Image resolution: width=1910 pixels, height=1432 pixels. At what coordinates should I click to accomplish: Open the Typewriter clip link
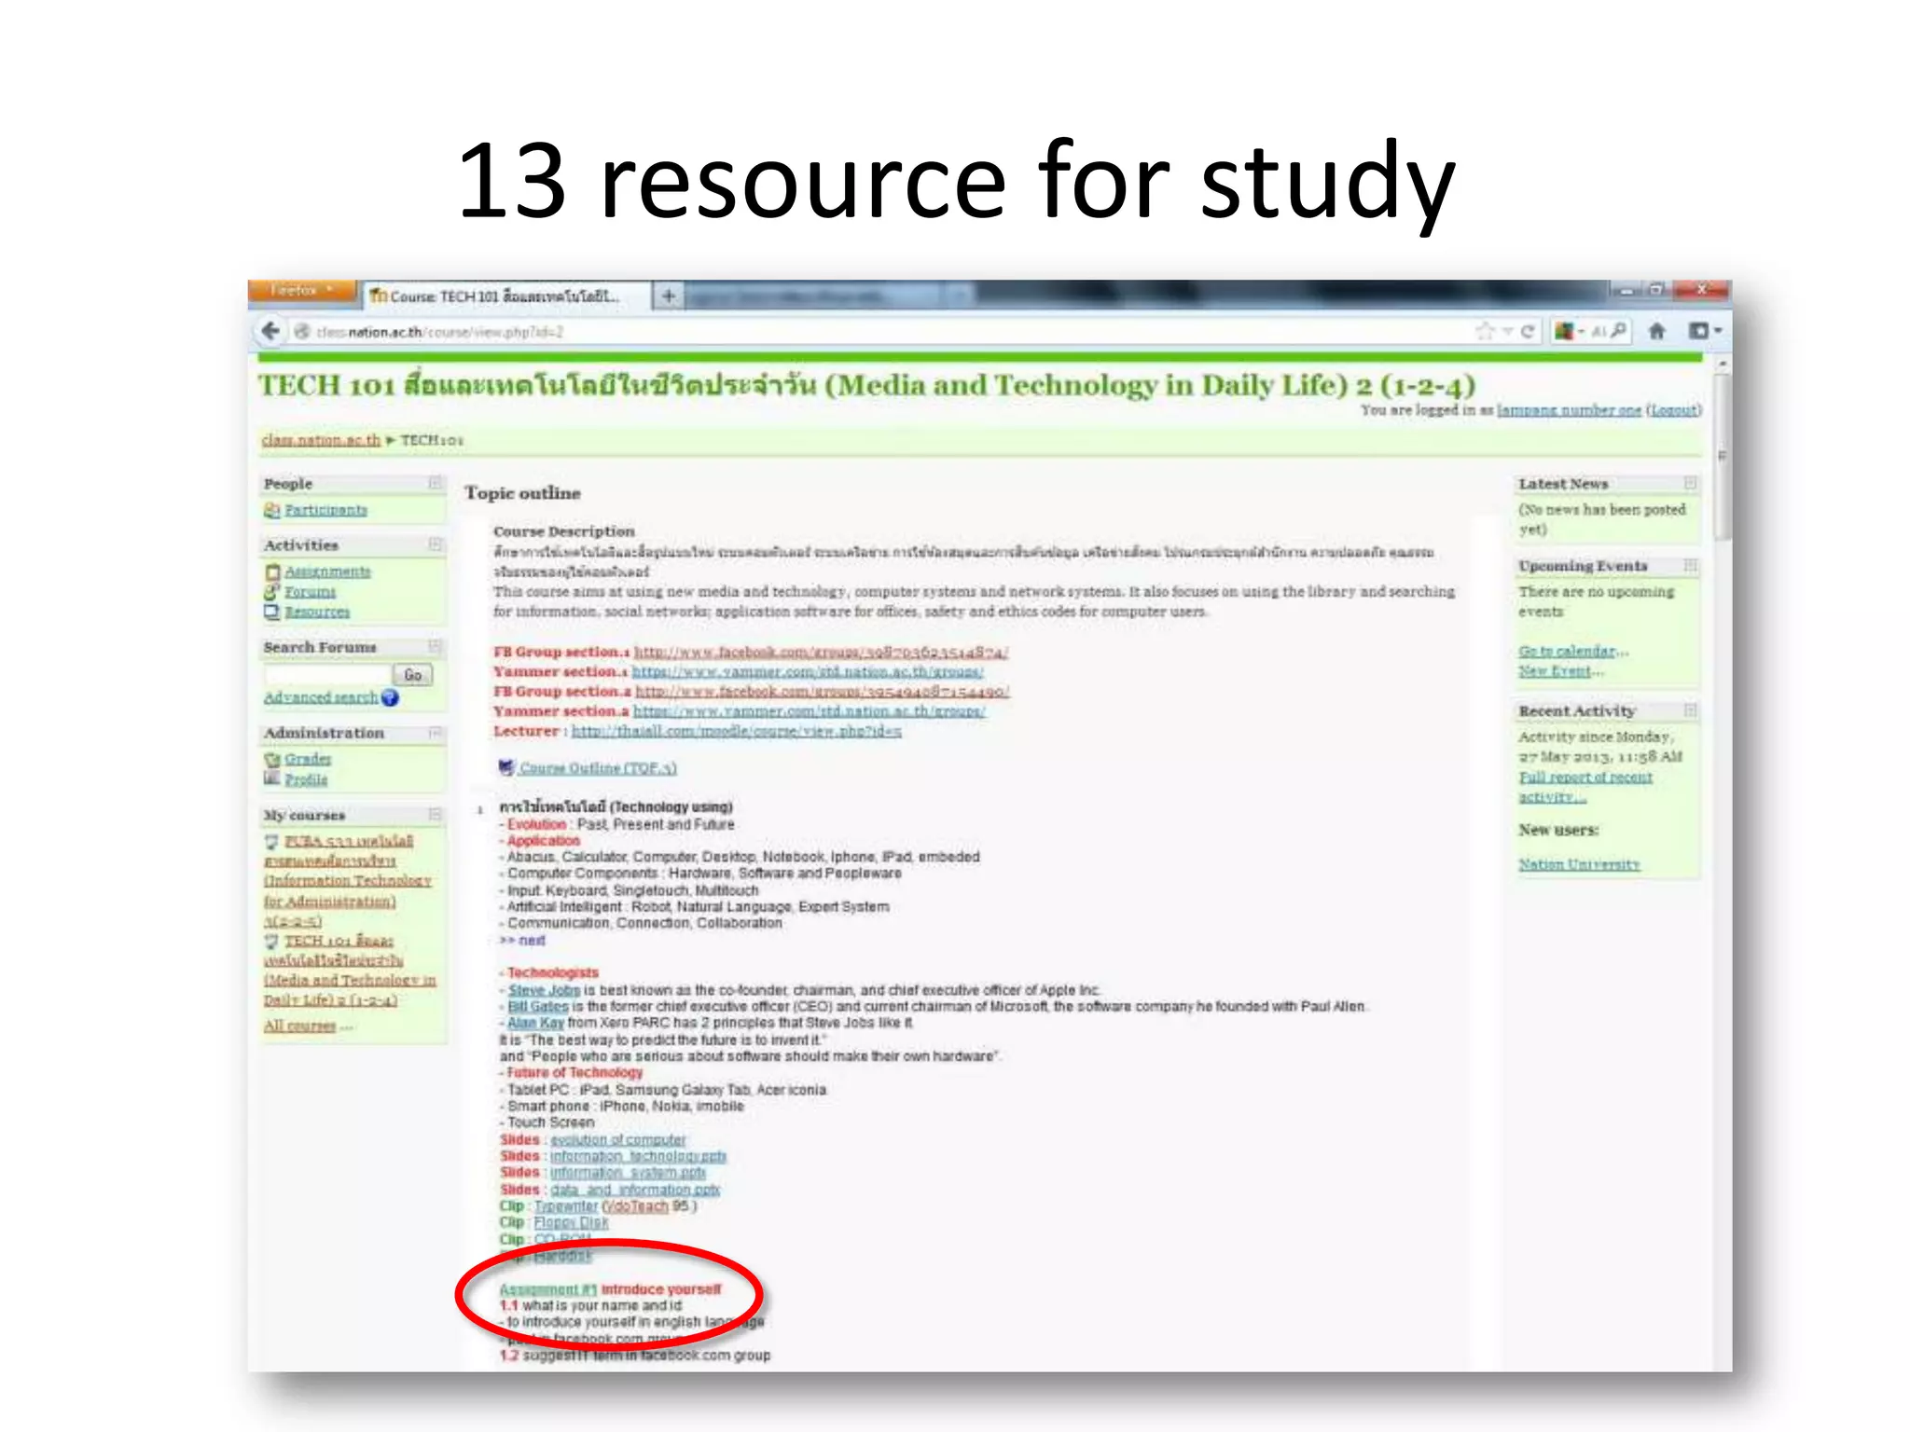[x=565, y=1206]
